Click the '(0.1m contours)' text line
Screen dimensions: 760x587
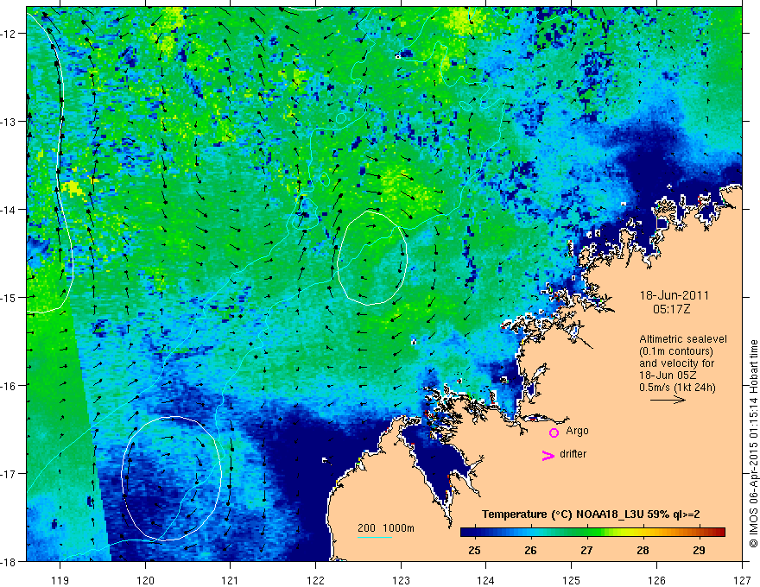pyautogui.click(x=676, y=351)
